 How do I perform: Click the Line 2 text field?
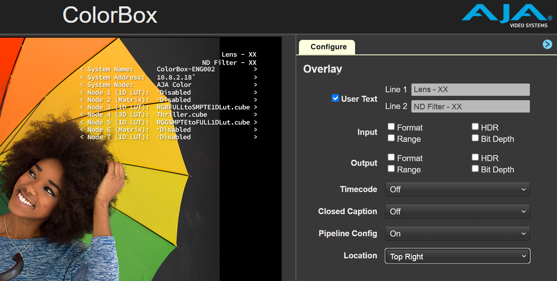tap(470, 106)
